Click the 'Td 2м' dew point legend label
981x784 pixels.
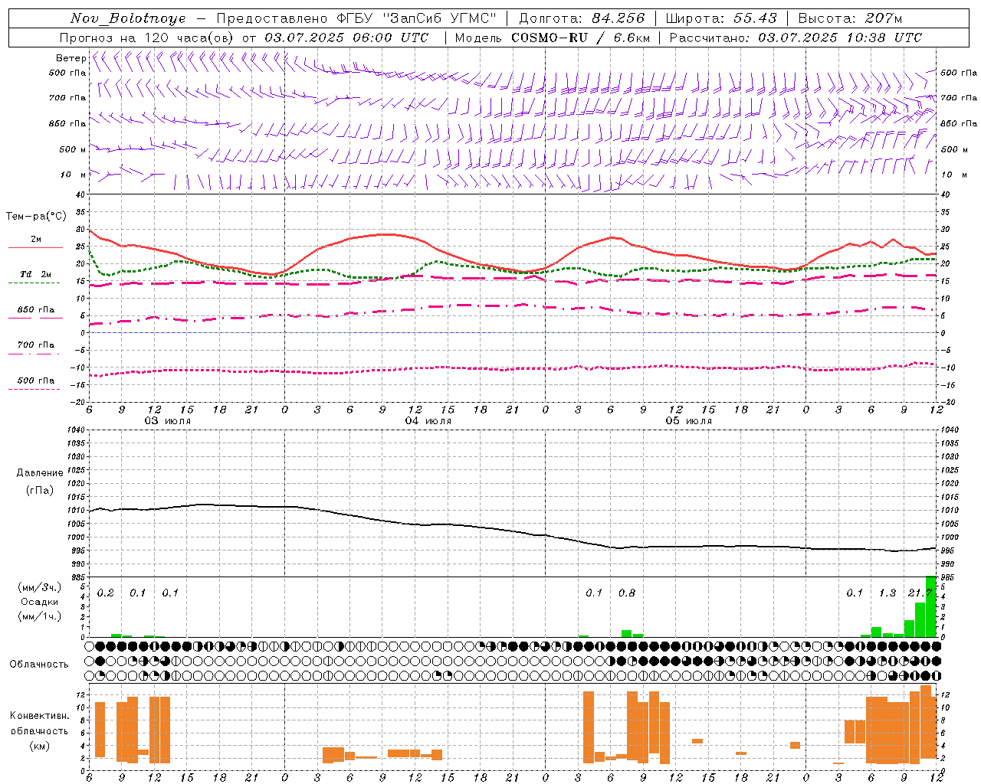36,274
